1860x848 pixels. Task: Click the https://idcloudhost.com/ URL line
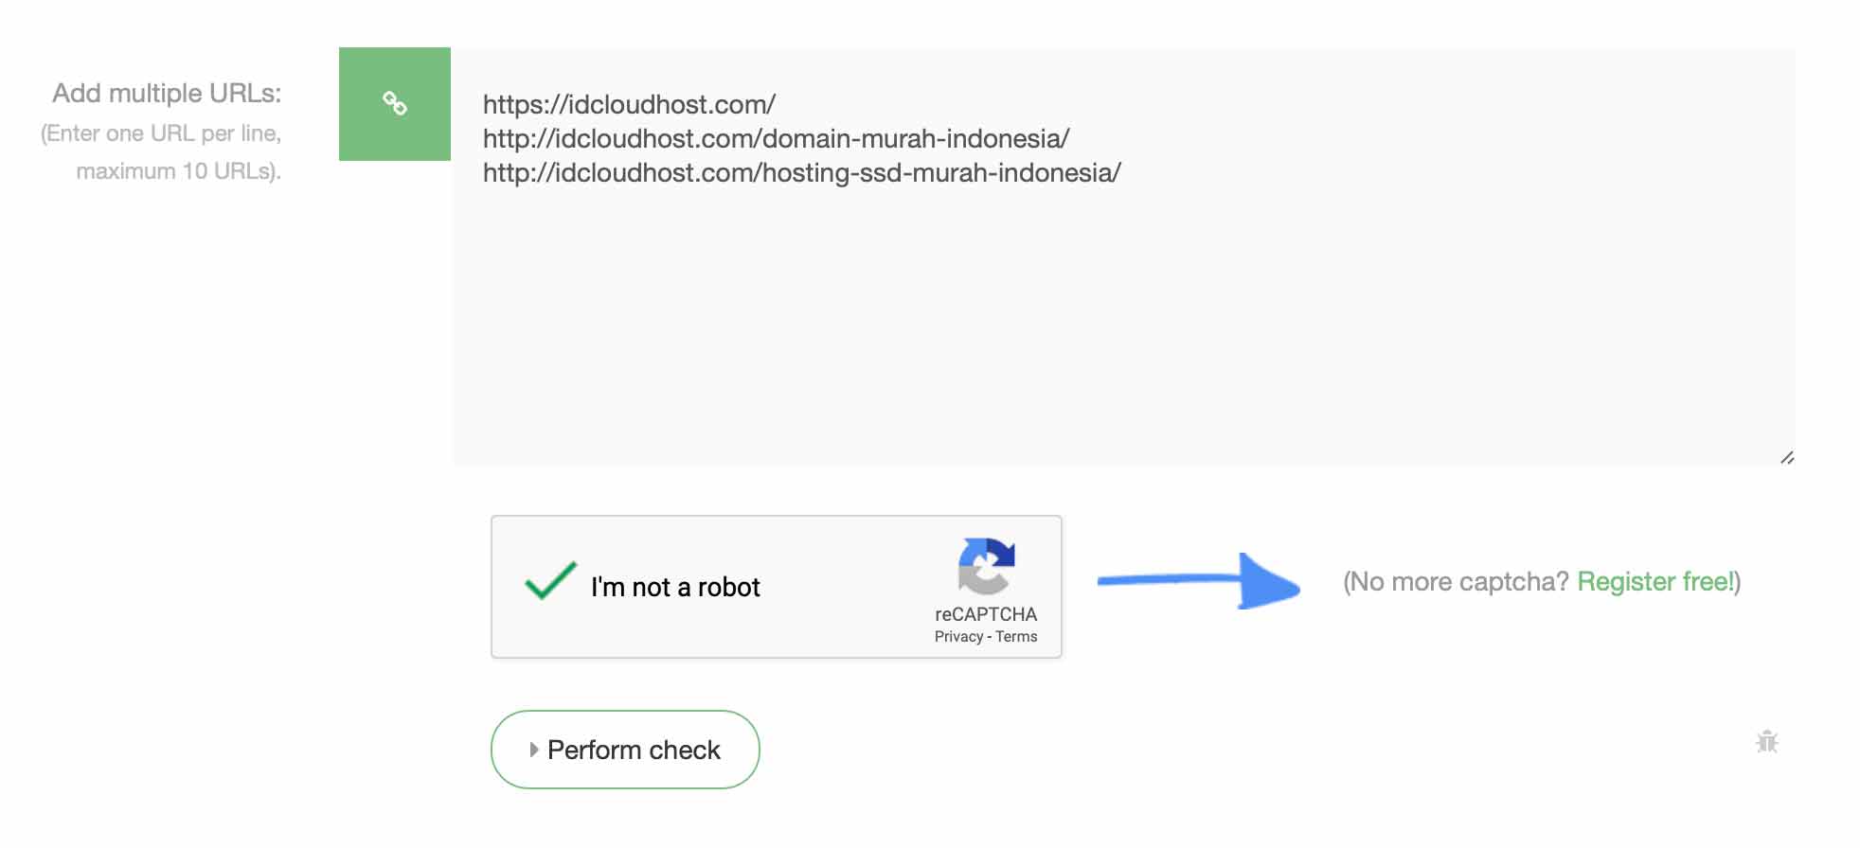(629, 104)
